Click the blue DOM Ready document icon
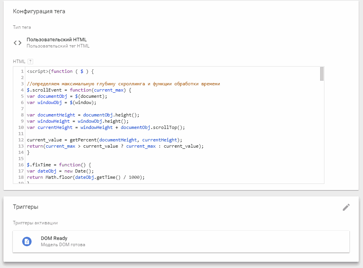 pos(27,242)
